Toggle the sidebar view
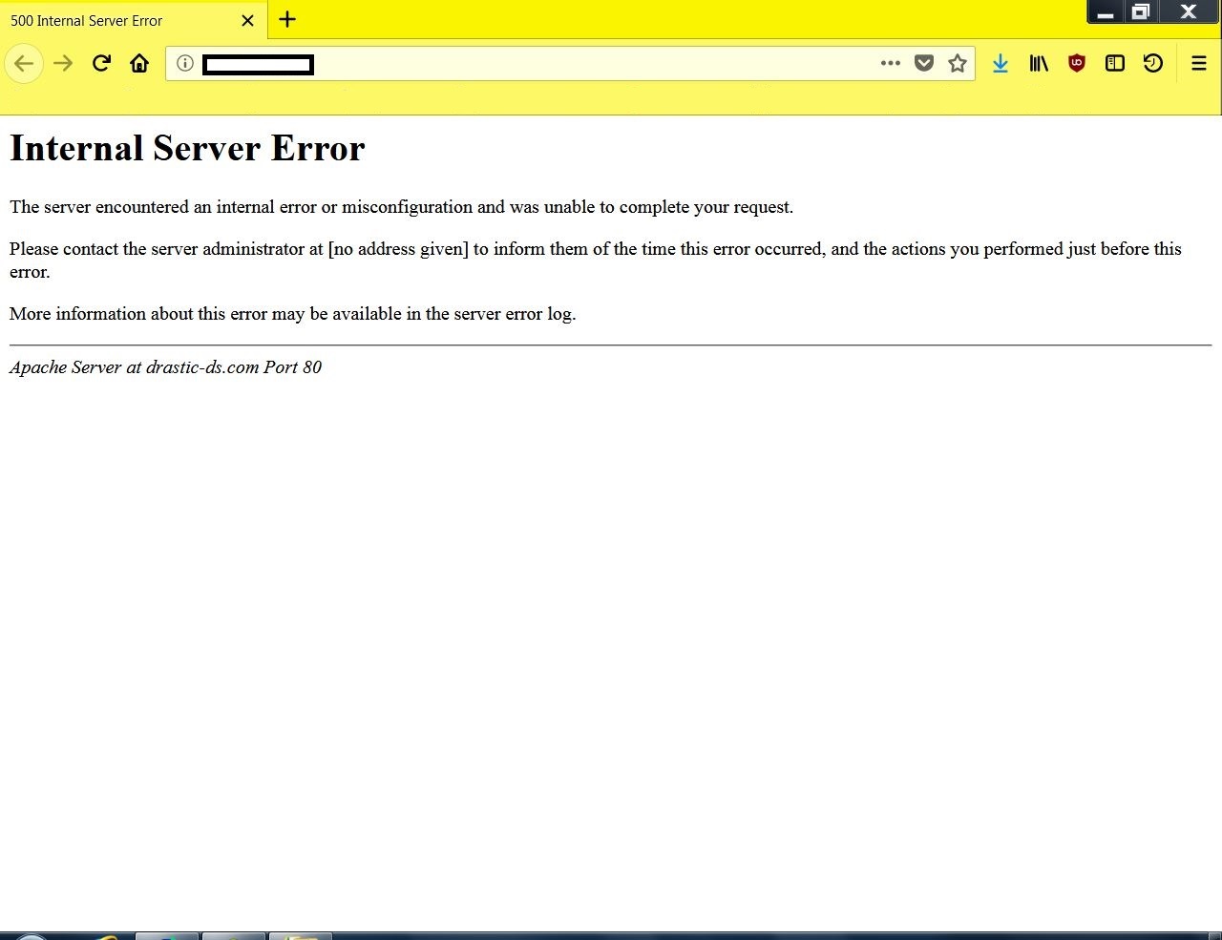 tap(1114, 64)
